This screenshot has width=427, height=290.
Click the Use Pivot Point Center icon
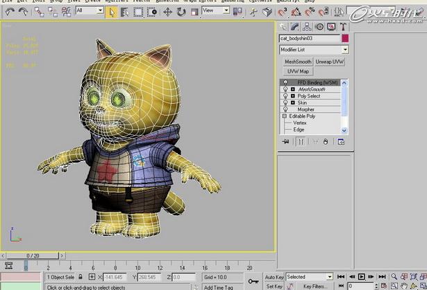pyautogui.click(x=237, y=12)
